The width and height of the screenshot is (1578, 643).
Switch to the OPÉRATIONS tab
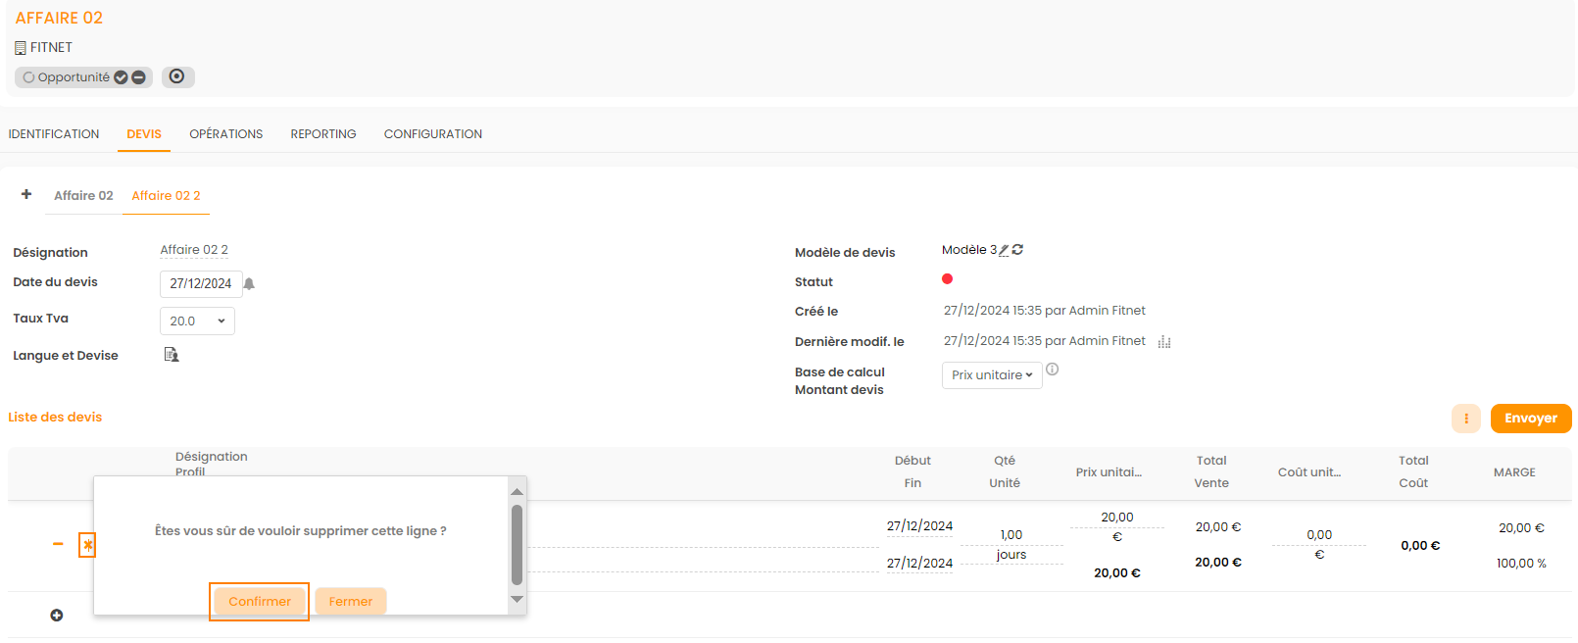(x=225, y=134)
